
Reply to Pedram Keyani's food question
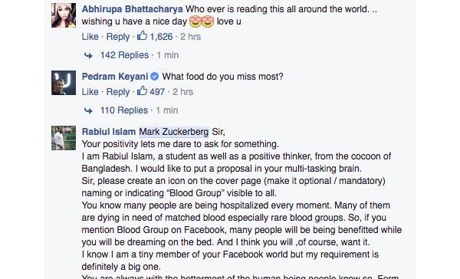pyautogui.click(x=118, y=92)
